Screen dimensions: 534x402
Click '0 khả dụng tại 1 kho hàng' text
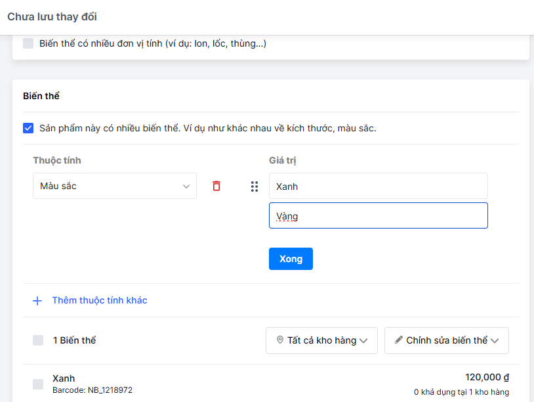coord(461,392)
